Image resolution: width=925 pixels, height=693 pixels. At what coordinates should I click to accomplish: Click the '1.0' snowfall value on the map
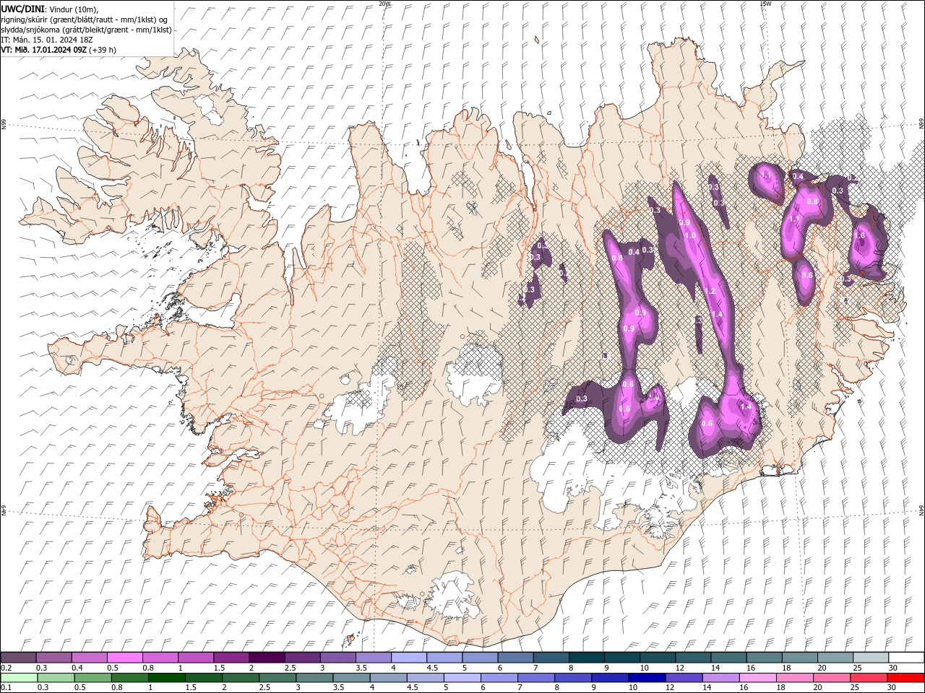[690, 235]
